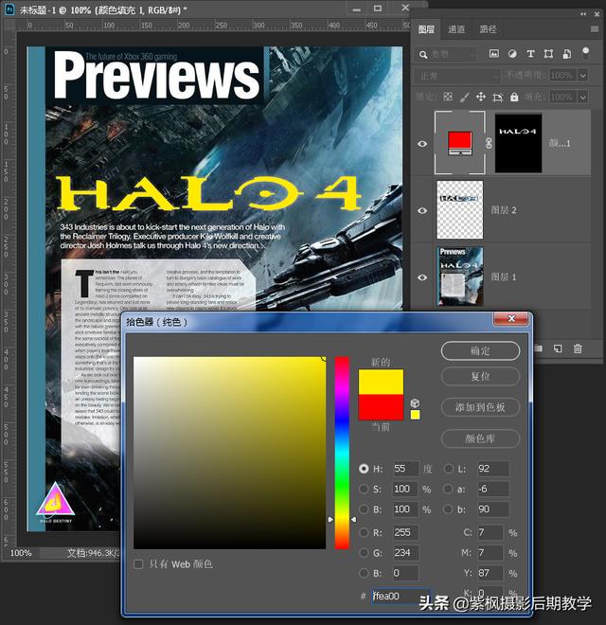Select the G green radio button
The image size is (606, 625).
click(364, 552)
